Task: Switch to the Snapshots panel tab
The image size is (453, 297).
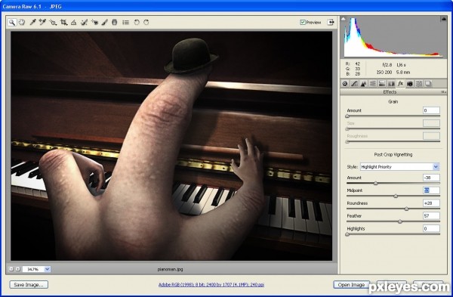Action: click(x=428, y=84)
